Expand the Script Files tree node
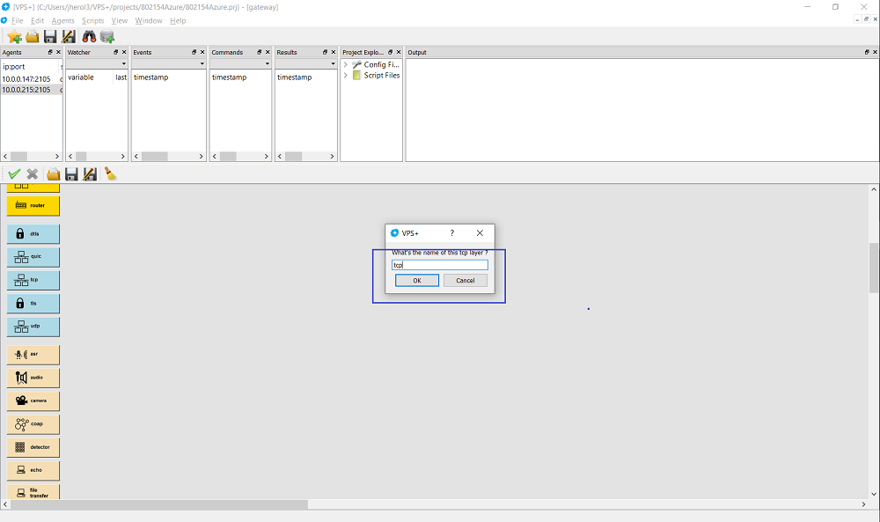880x522 pixels. (x=346, y=76)
